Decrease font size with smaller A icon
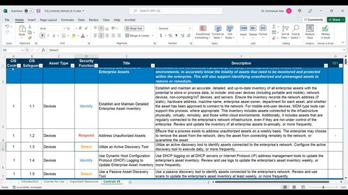Screen dimensions: 348x195 pyautogui.click(x=86, y=28)
